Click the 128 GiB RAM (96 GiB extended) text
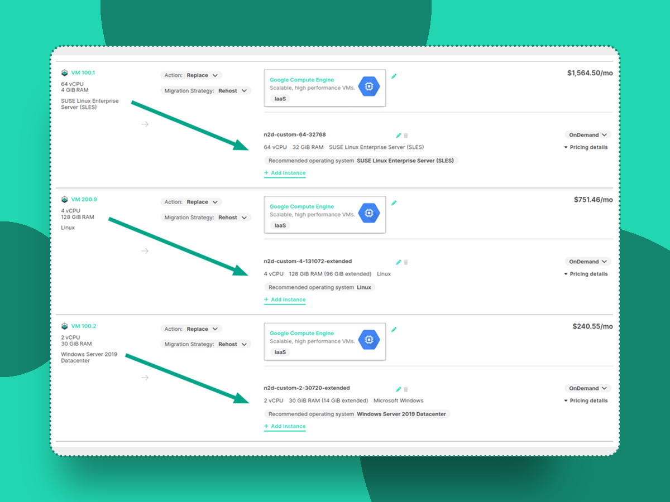Screen dimensions: 670x502 [x=330, y=274]
